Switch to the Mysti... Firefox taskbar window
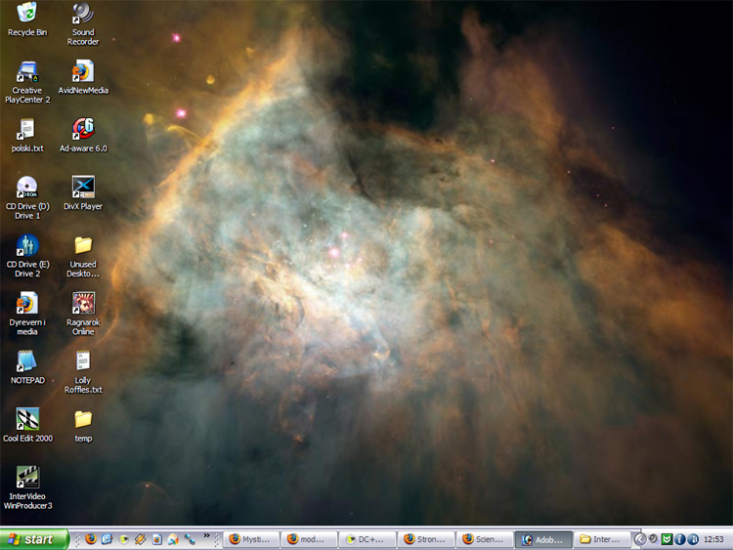 251,539
